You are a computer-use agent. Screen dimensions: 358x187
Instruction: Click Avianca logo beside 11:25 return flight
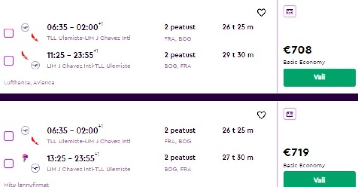coord(25,55)
